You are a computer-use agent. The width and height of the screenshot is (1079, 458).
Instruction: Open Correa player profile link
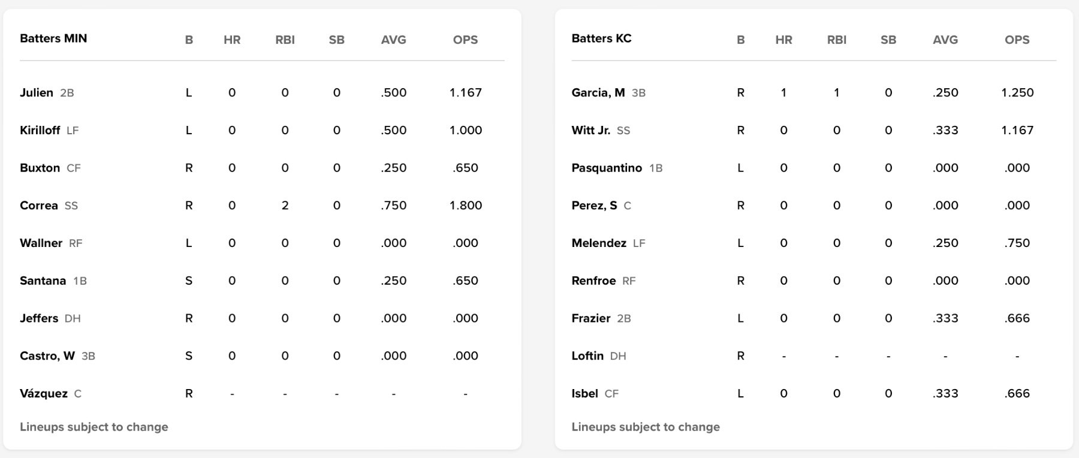coord(38,206)
